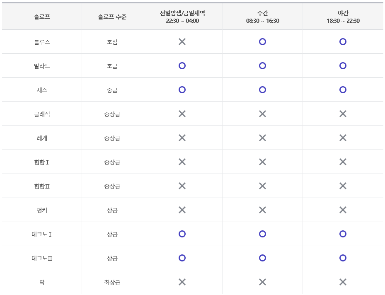Click the 야간 18:30 ~ 22:30 column header

point(343,15)
